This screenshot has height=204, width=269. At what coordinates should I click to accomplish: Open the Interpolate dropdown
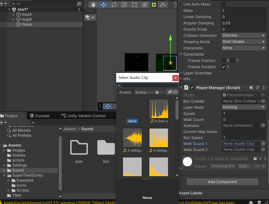coord(244,48)
